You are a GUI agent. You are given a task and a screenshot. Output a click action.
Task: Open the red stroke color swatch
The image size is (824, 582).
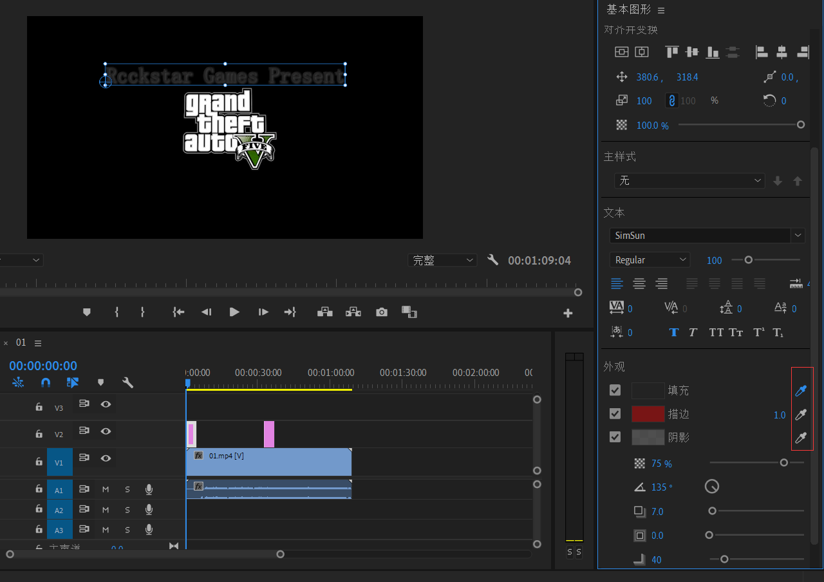point(648,413)
